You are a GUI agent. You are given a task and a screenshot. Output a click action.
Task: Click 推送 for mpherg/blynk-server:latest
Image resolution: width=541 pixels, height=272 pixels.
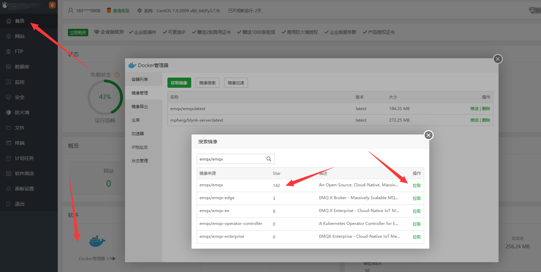coord(474,120)
